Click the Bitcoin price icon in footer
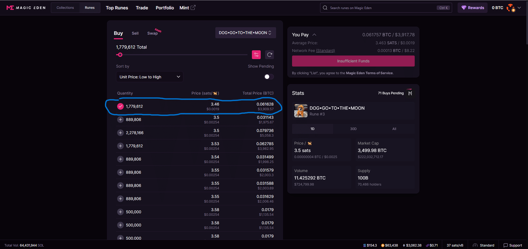 pos(383,245)
